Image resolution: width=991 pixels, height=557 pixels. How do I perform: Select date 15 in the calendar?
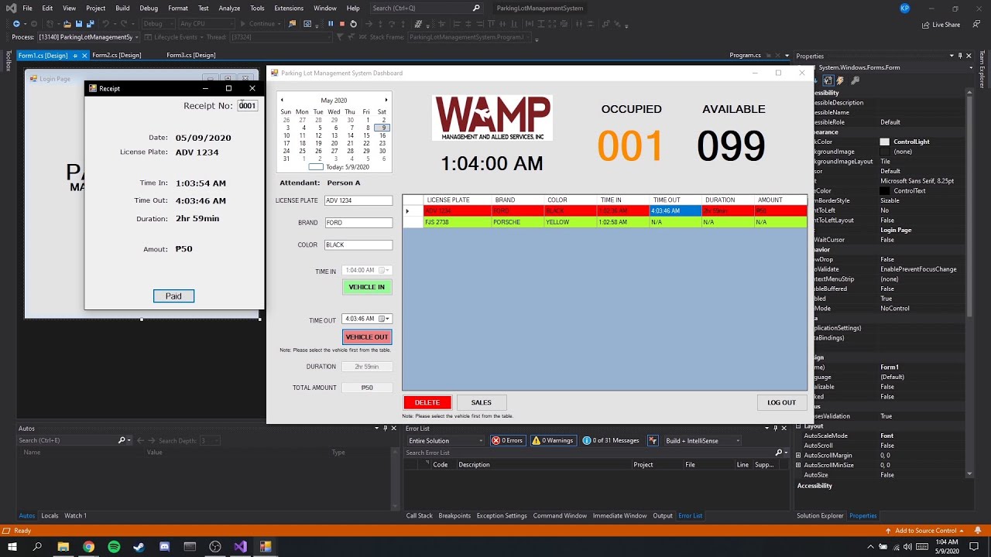[367, 135]
